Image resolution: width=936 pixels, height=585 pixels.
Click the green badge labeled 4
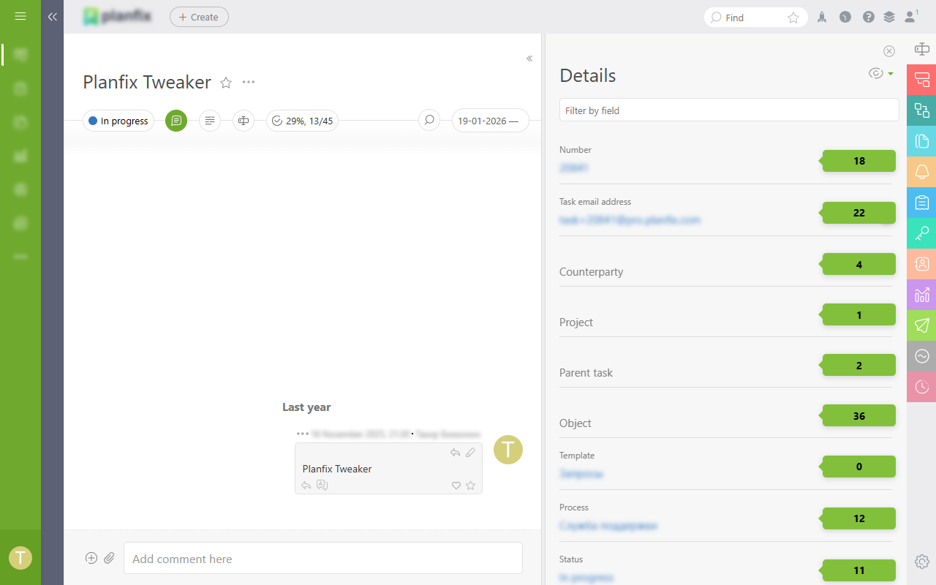click(x=857, y=264)
